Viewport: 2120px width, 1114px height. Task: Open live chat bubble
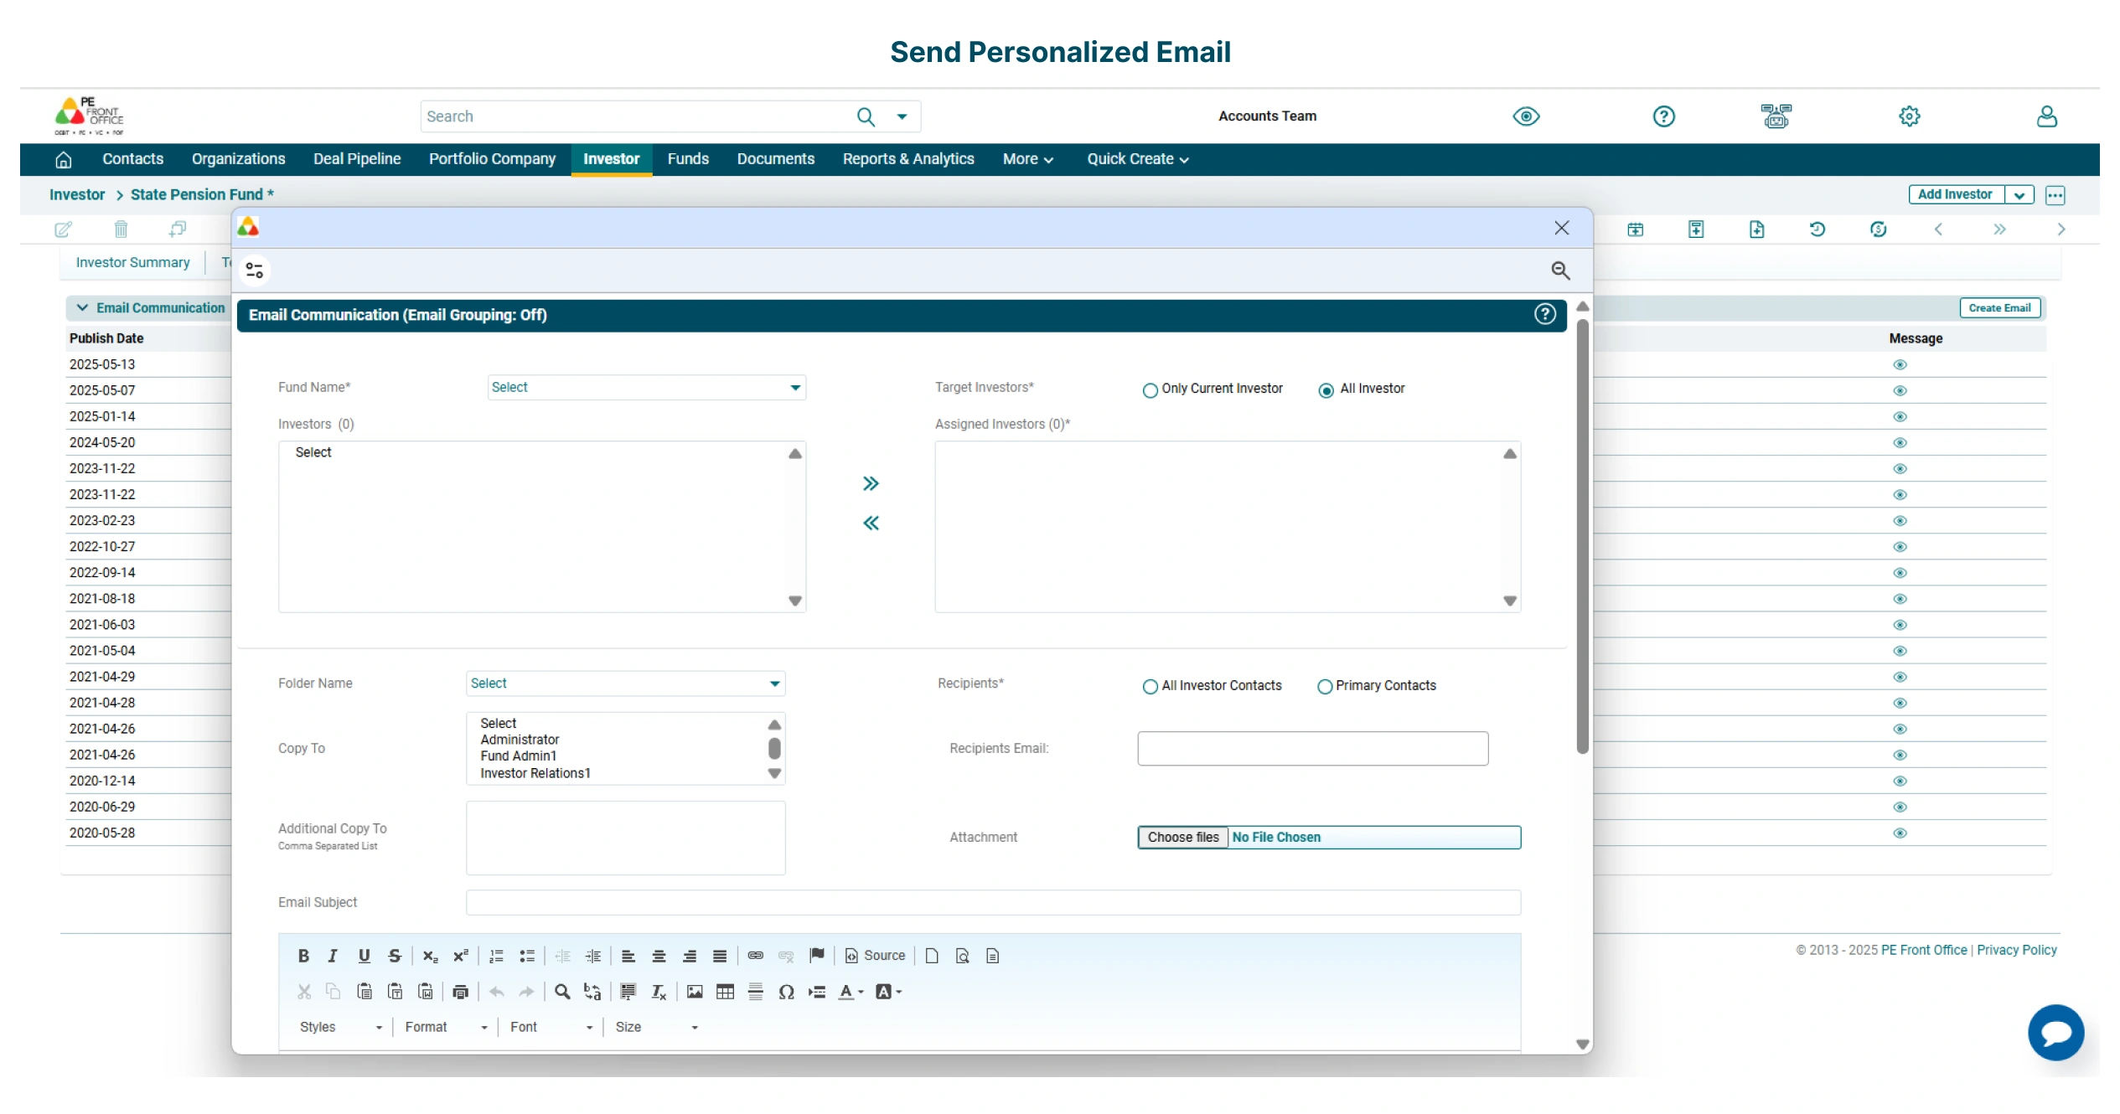tap(2055, 1032)
